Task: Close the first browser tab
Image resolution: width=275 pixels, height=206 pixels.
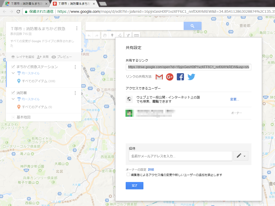Action: 46,4
